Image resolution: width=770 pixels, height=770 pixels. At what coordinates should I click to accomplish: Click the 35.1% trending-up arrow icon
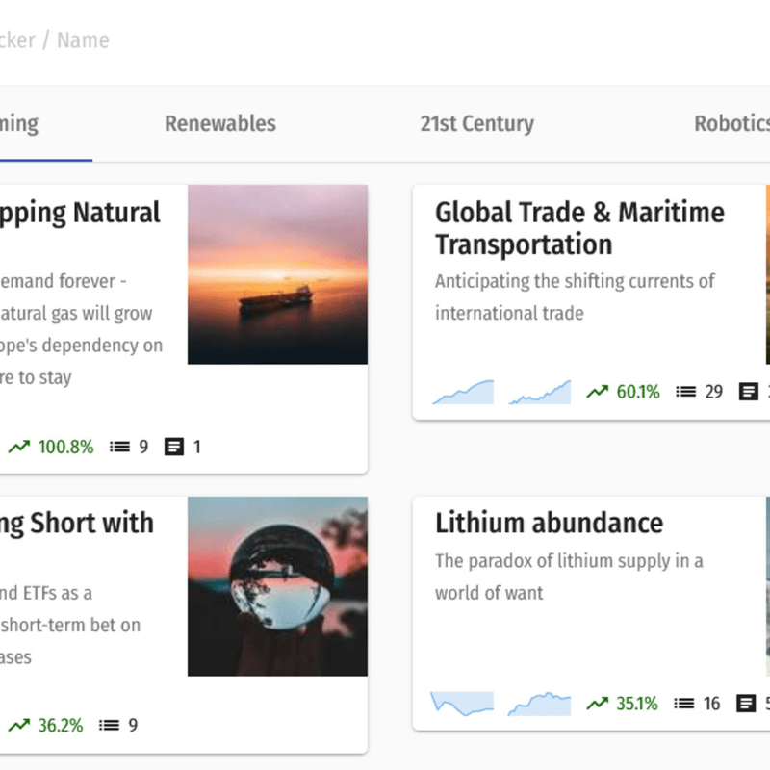[x=598, y=704]
